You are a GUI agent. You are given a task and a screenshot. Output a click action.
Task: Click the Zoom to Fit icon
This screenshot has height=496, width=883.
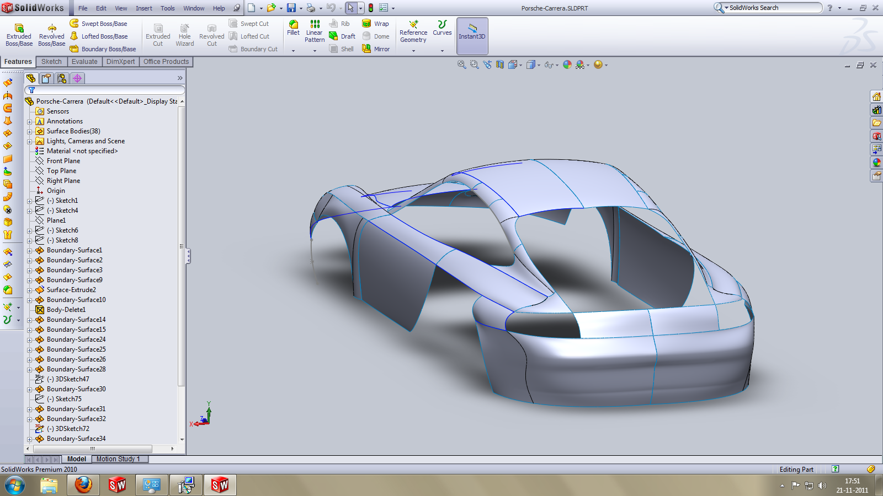coord(461,65)
